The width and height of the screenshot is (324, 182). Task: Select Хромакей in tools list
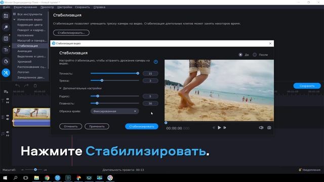tap(24, 62)
